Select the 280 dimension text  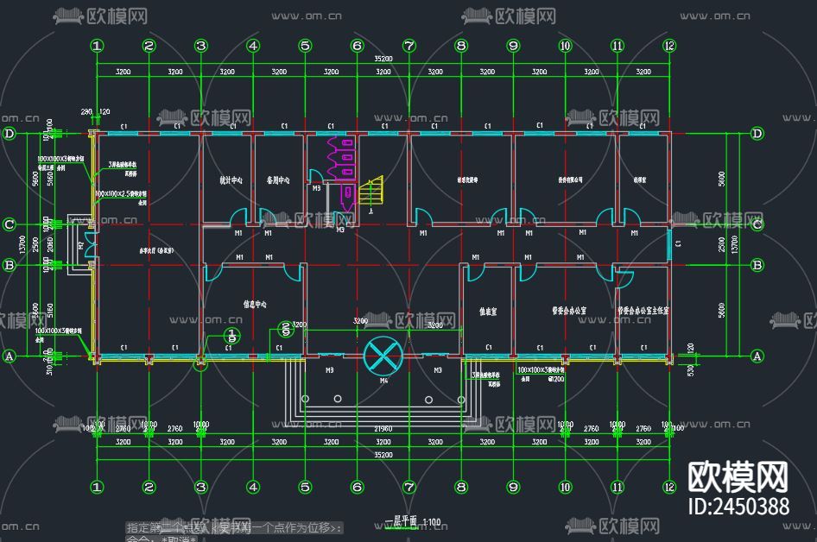point(86,111)
